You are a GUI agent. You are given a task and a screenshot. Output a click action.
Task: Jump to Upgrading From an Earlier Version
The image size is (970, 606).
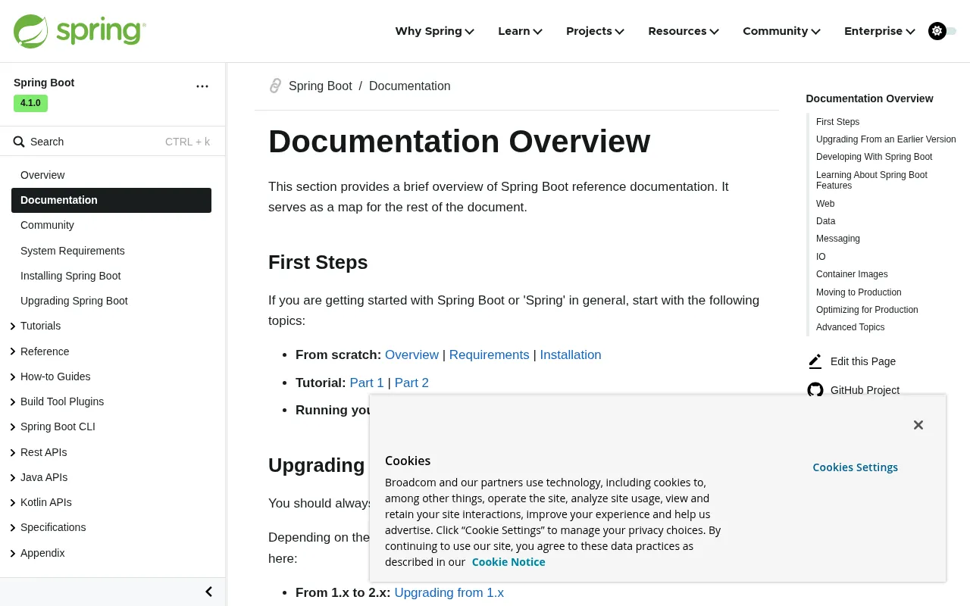point(886,139)
